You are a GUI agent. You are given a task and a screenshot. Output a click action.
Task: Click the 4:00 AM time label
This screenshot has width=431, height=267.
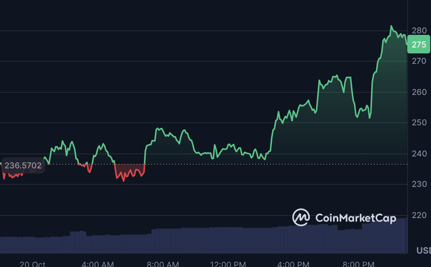(x=98, y=264)
